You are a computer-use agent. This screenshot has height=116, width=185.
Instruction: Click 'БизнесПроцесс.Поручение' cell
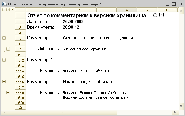(x=85, y=49)
